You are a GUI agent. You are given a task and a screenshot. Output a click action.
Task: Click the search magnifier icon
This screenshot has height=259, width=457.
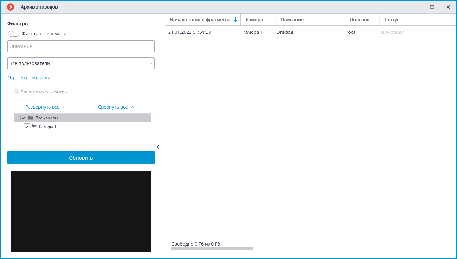pyautogui.click(x=16, y=92)
